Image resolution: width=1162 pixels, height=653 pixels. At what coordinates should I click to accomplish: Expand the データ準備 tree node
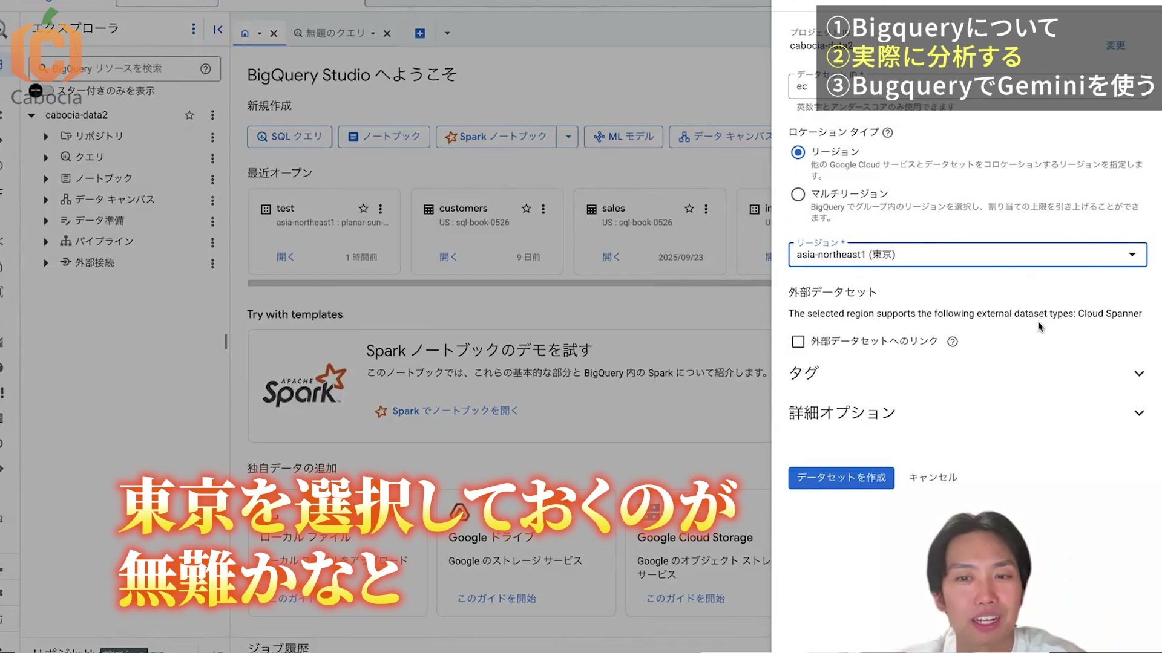tap(46, 221)
